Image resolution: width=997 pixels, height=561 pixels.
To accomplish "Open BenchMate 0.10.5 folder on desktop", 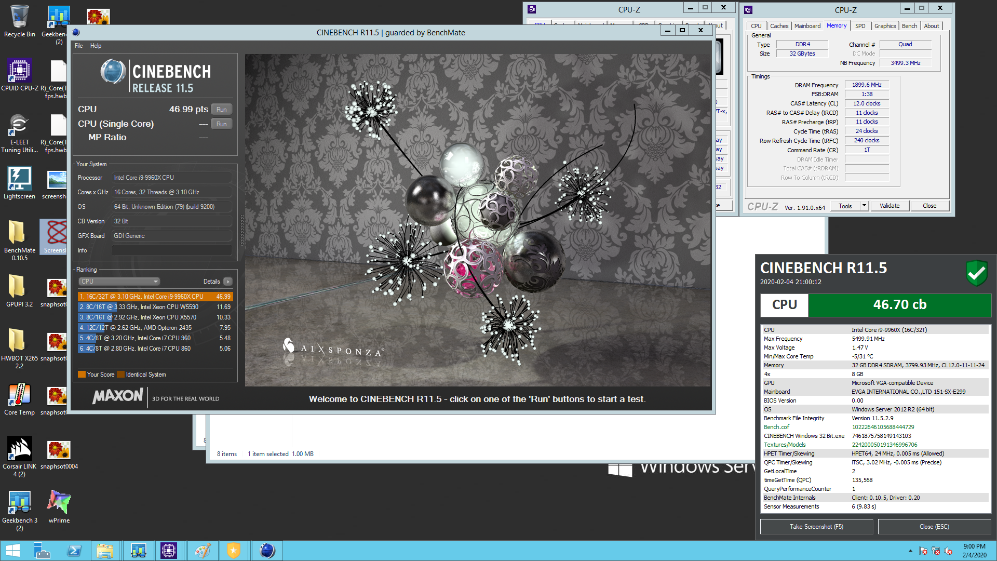I will click(x=20, y=240).
